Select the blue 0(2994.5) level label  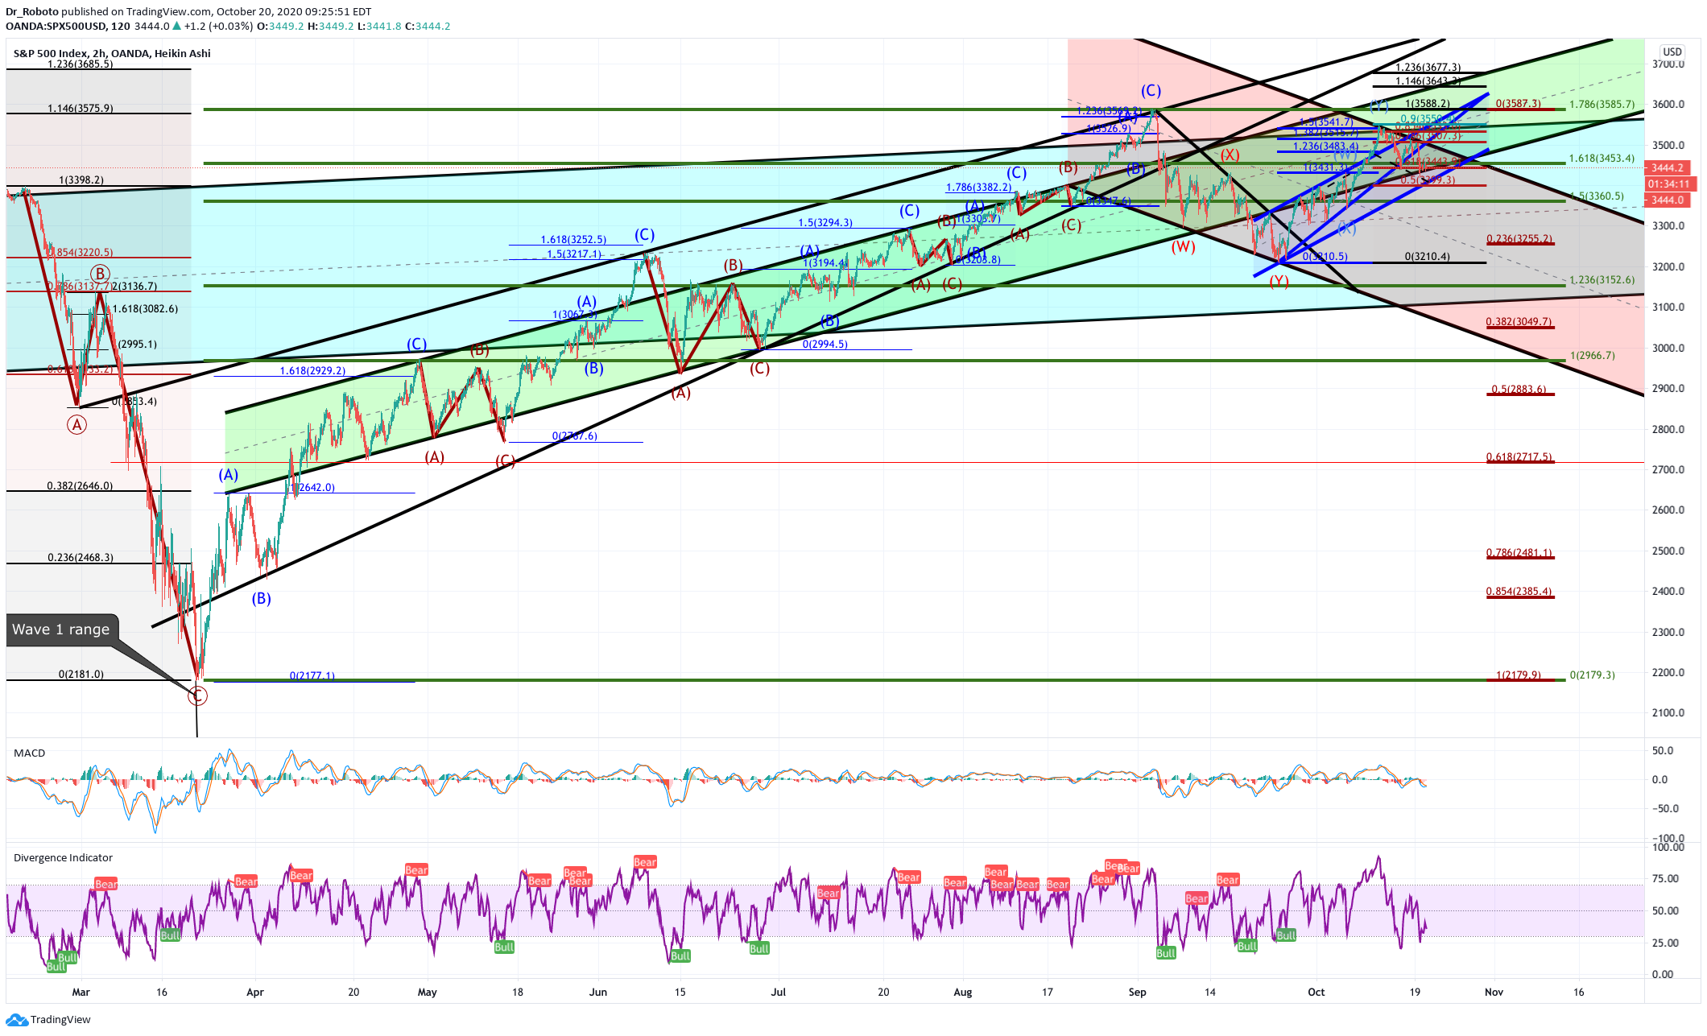825,345
